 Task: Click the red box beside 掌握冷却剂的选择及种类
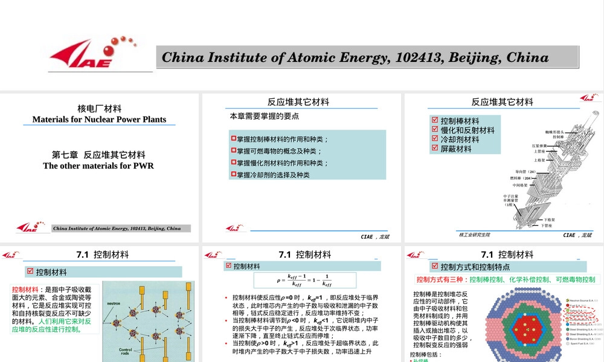pos(233,174)
